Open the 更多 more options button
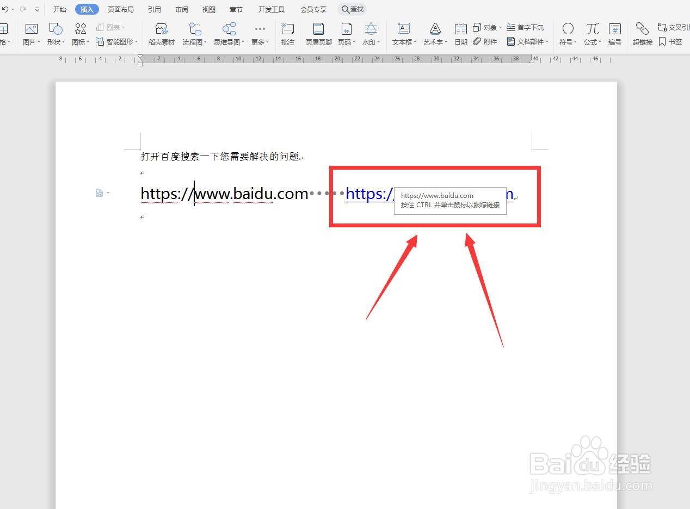This screenshot has height=509, width=690. point(260,34)
